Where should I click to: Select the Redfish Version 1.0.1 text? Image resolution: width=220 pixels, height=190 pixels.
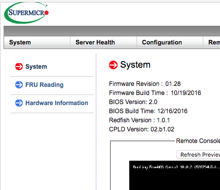(139, 120)
